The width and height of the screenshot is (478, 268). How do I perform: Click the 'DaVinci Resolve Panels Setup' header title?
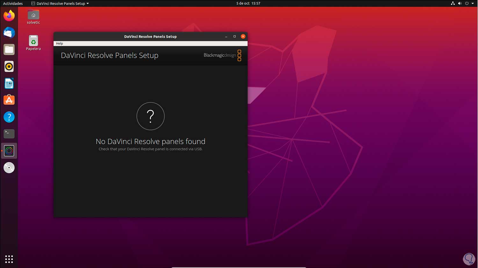[x=110, y=55]
